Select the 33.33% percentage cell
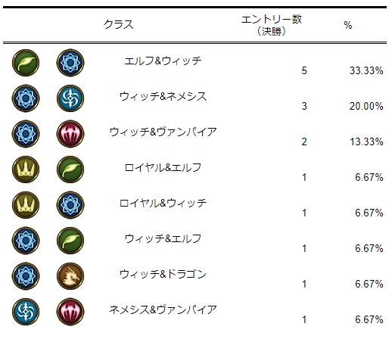 (x=366, y=70)
